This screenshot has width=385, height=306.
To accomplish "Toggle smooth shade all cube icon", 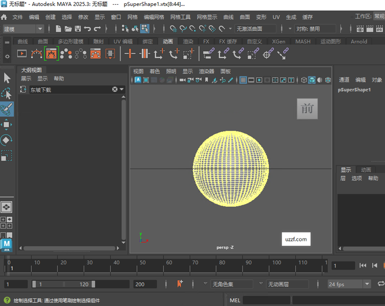I will [312, 80].
